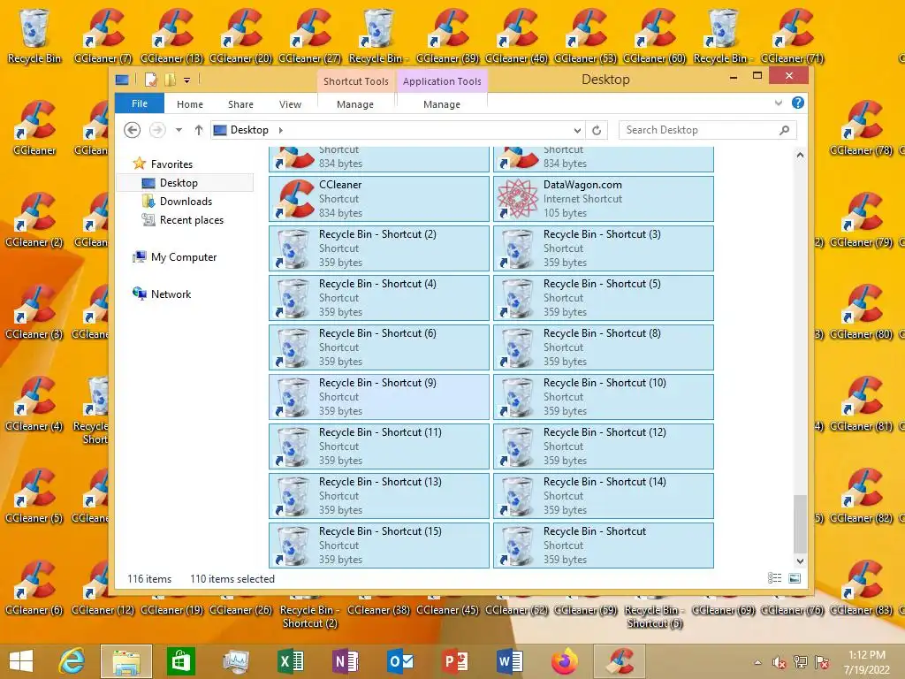Click the Forward navigation arrow
Screen dimensions: 905x679
[x=157, y=130]
